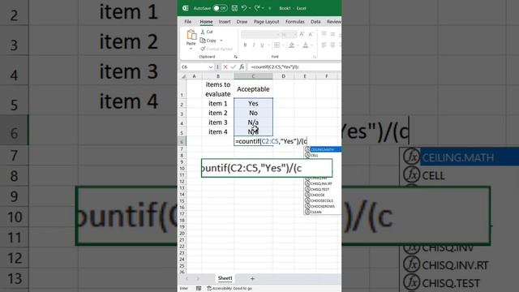Click the Select All corner triangle
The height and width of the screenshot is (292, 519).
pyautogui.click(x=183, y=76)
